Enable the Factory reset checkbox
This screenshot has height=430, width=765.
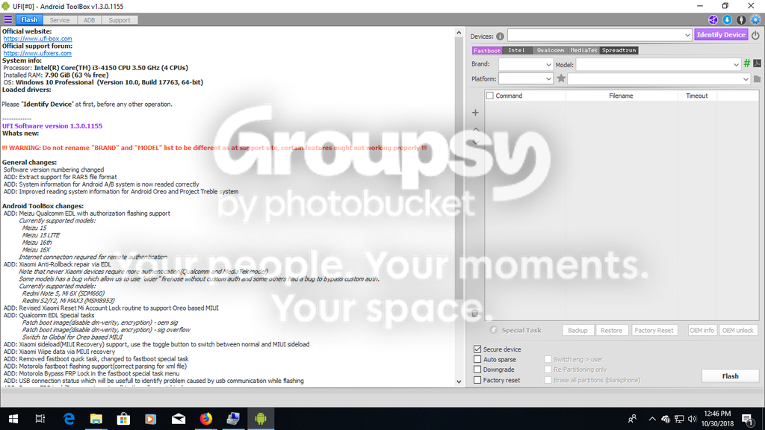[477, 380]
